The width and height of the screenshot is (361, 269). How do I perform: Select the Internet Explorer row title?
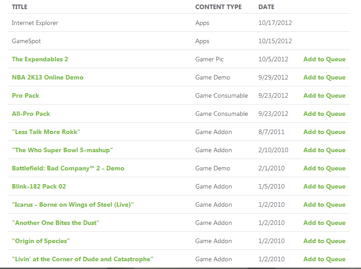pos(35,23)
